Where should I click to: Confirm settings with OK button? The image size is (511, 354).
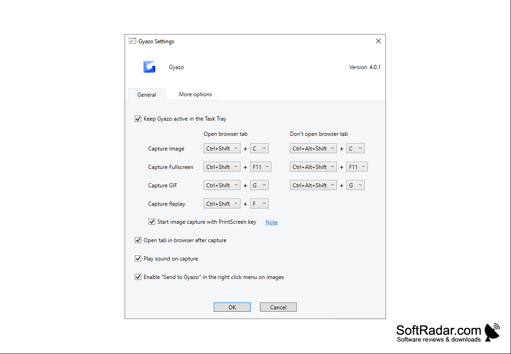(x=232, y=307)
